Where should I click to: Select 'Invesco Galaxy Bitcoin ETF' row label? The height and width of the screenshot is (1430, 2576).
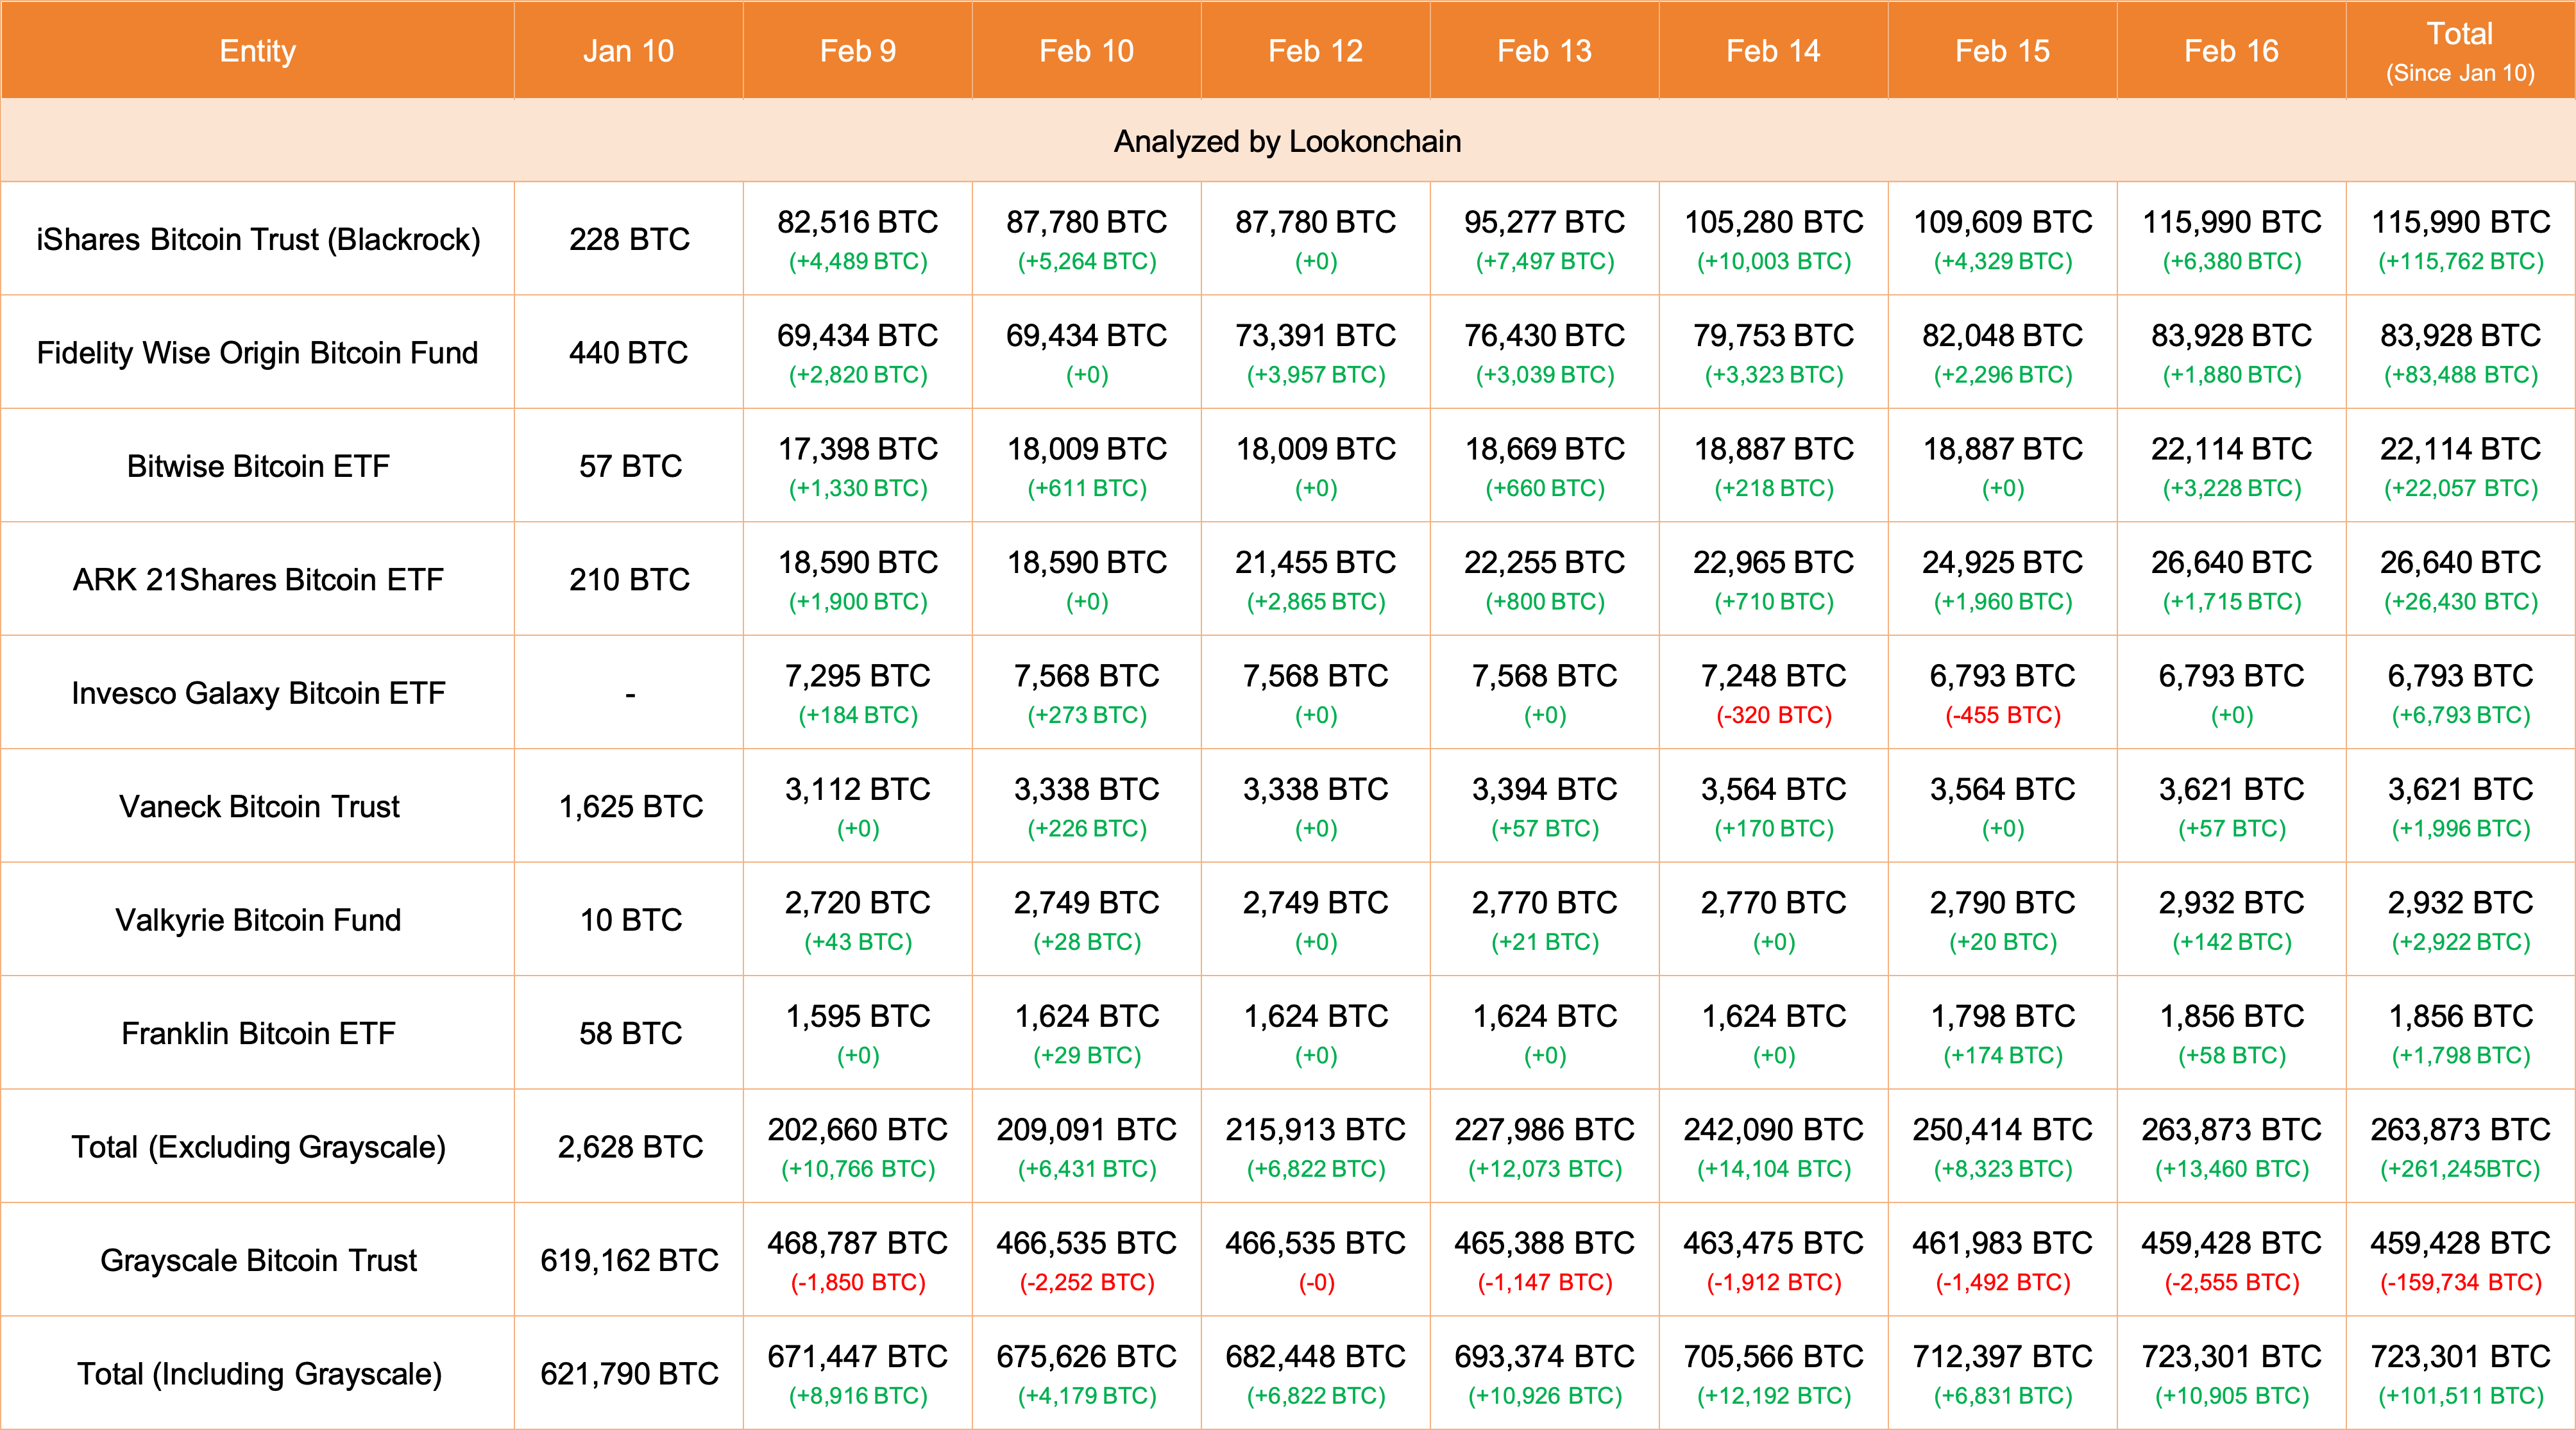pos(258,692)
